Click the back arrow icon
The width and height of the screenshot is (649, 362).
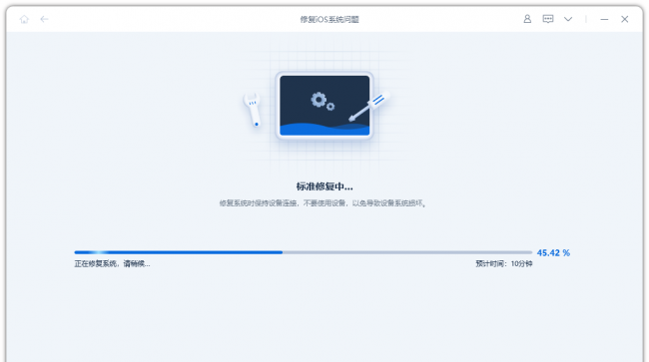[x=44, y=19]
